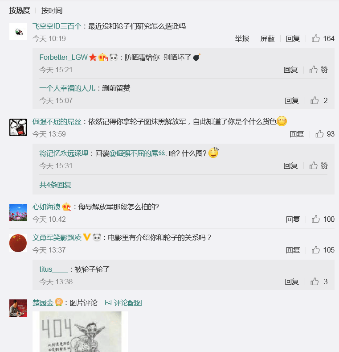This screenshot has width=339, height=352.
Task: Block the first comment via 屏蔽
Action: point(267,39)
